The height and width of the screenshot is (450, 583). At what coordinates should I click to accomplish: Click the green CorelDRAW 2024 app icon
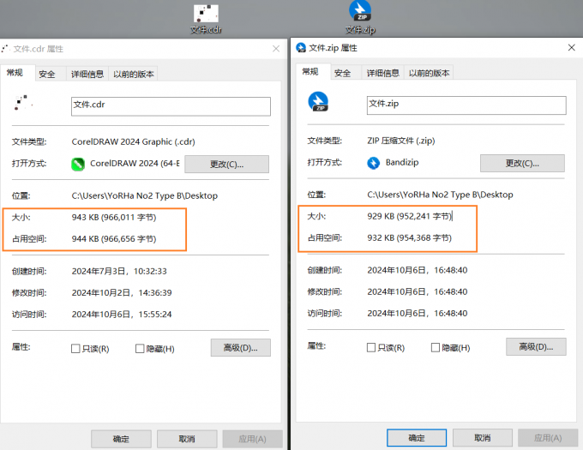(78, 164)
